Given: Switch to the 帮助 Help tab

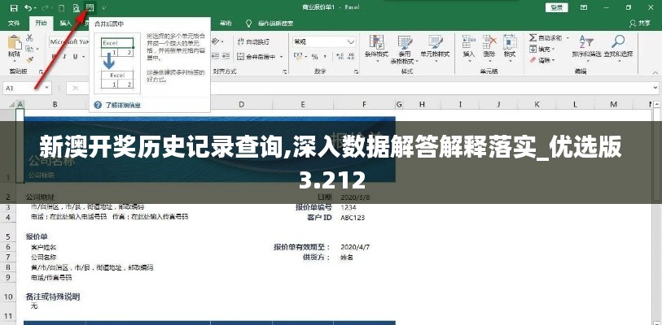Looking at the screenshot, I should (226, 24).
